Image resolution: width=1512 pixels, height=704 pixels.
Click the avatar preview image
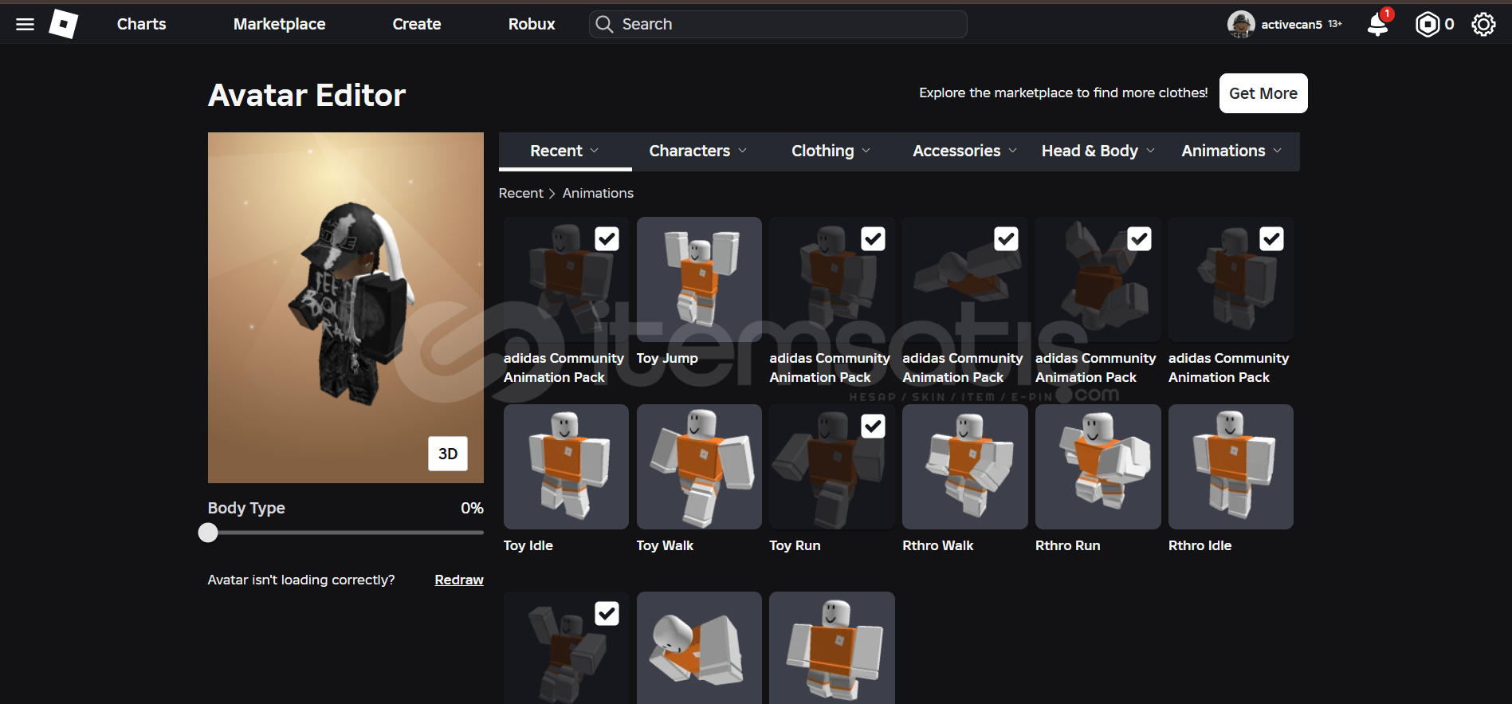[x=346, y=308]
